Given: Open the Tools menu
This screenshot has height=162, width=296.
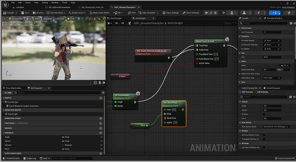Looking at the screenshot, I should tap(64, 3).
